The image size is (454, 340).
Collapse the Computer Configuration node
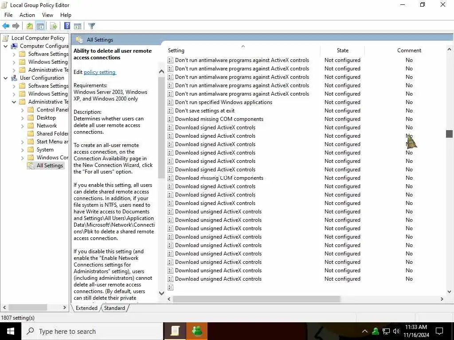click(x=5, y=46)
